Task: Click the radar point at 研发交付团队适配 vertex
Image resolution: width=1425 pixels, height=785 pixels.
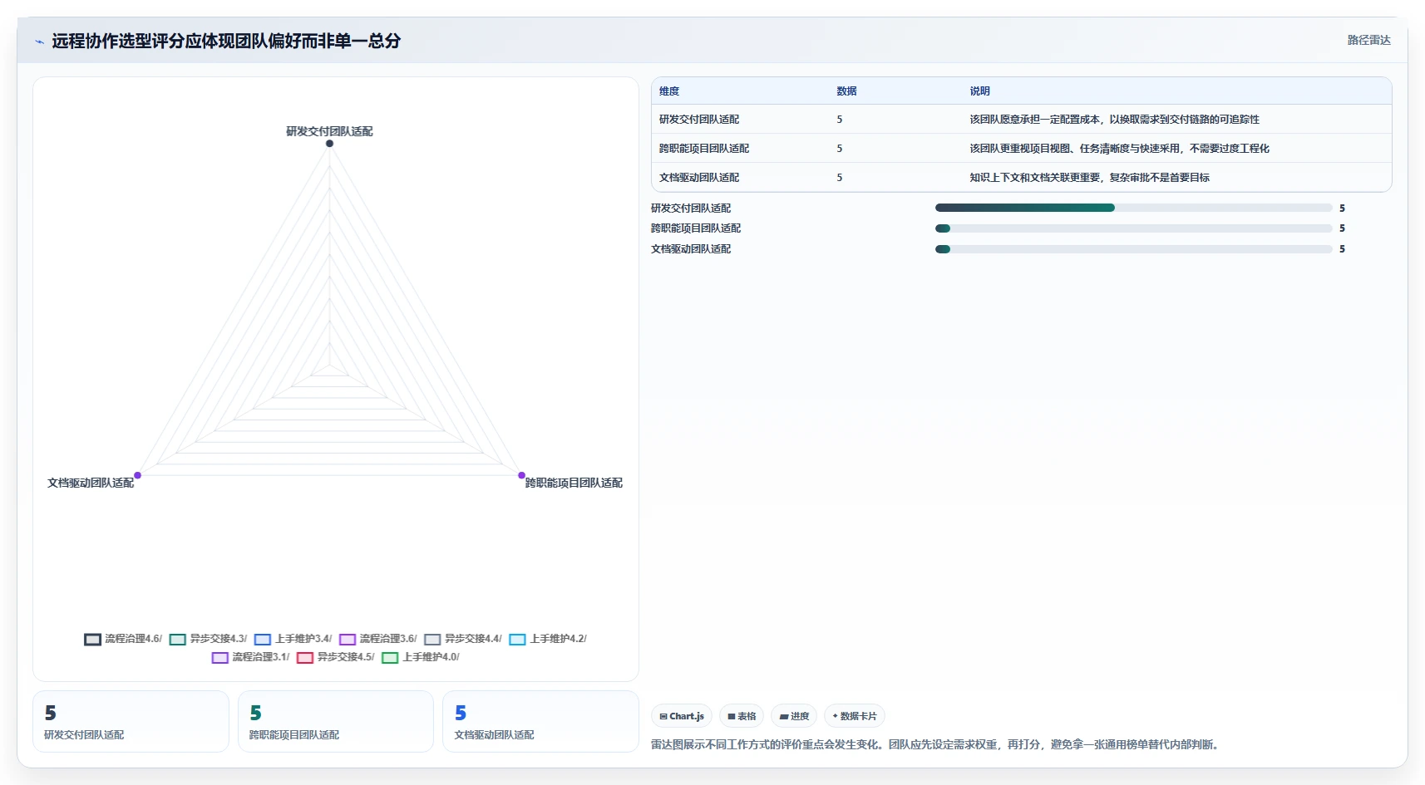Action: tap(330, 144)
